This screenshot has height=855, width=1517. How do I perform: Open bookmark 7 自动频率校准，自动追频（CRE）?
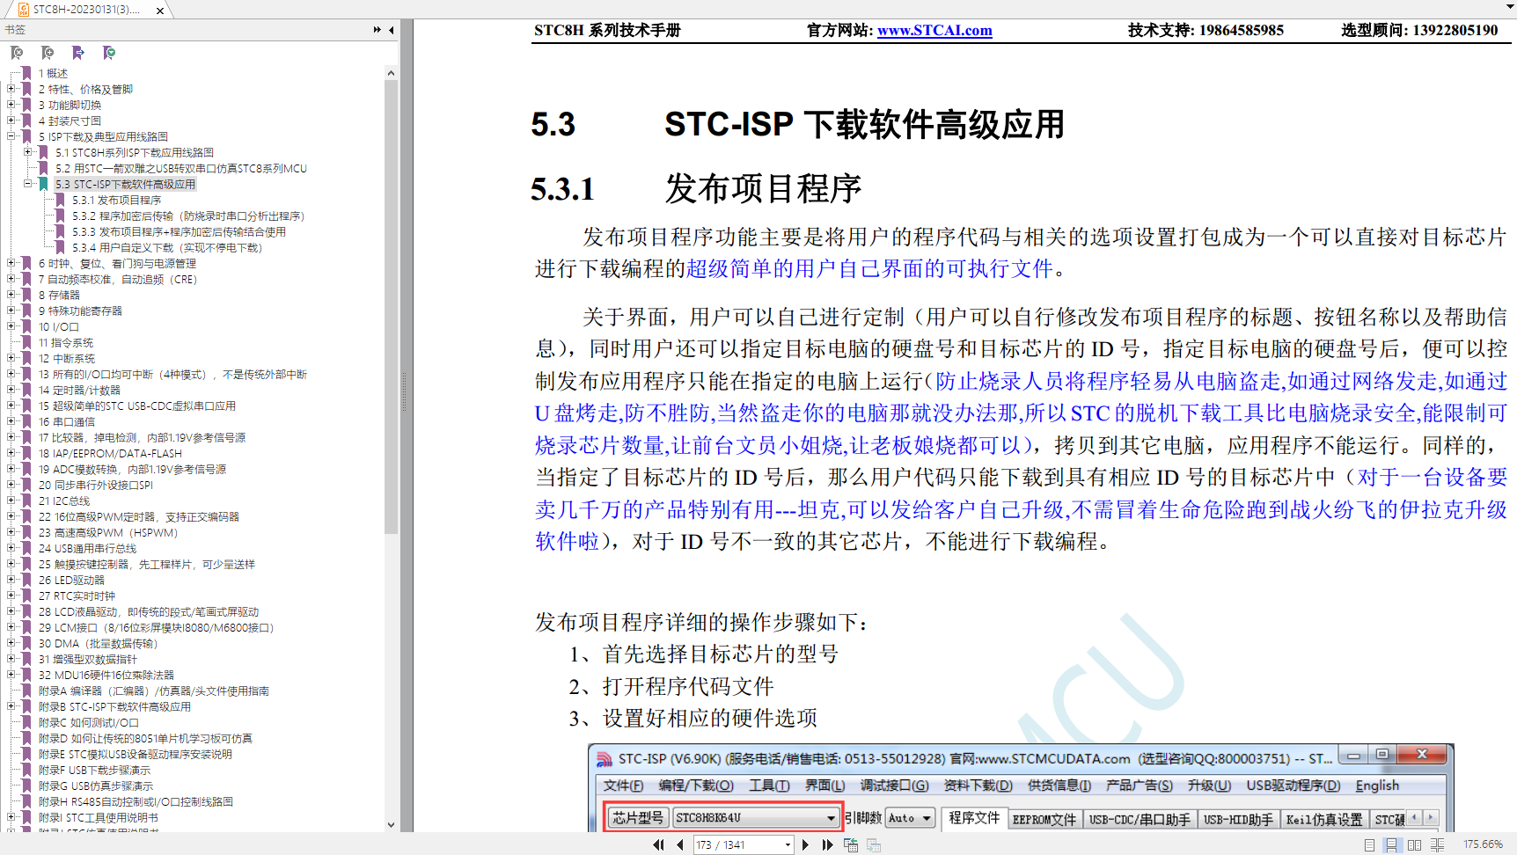(118, 279)
